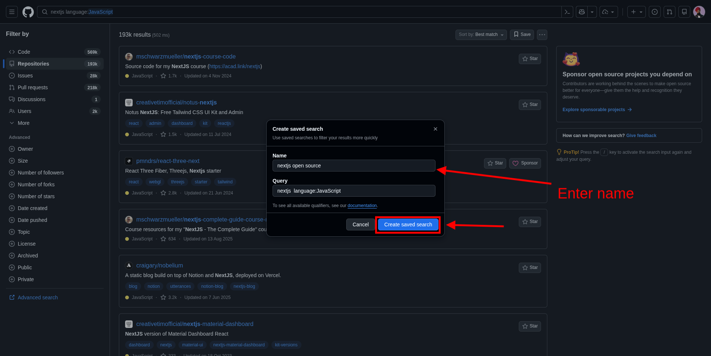Select the Repositories filter
This screenshot has height=356, width=711.
55,64
